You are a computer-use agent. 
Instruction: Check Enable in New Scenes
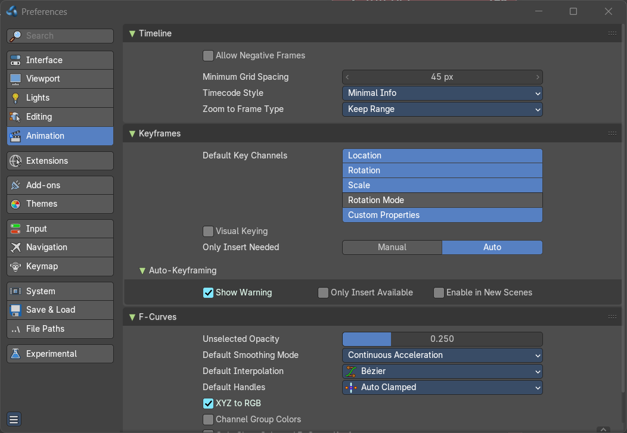point(439,293)
